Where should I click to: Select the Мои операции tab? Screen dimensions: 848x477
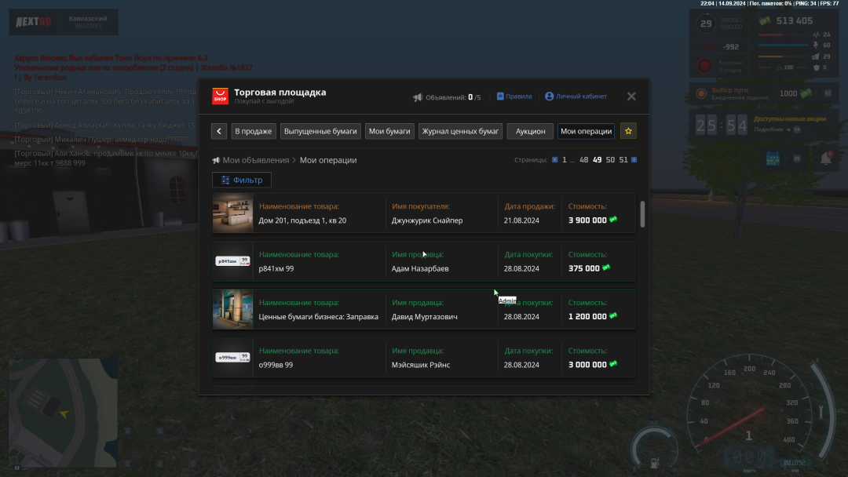587,131
